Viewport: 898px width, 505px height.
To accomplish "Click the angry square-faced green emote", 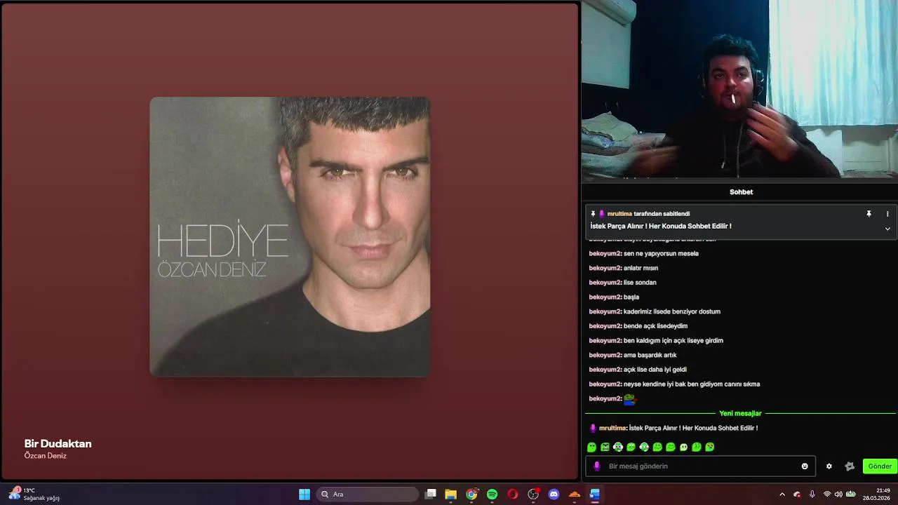I will coord(605,447).
